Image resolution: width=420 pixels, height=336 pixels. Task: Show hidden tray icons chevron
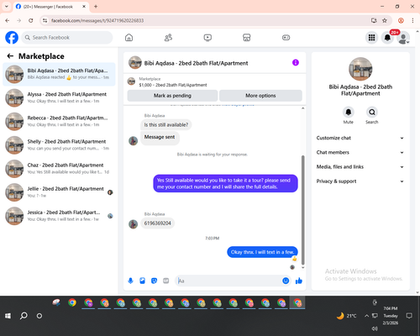[366, 316]
